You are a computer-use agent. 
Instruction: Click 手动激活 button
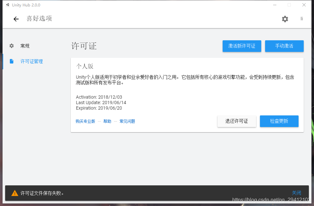pos(284,46)
